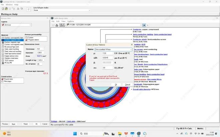Image resolution: width=220 pixels, height=137 pixels.
Task: Expand the Layers dropdown showing Armour
Action: (x=30, y=25)
